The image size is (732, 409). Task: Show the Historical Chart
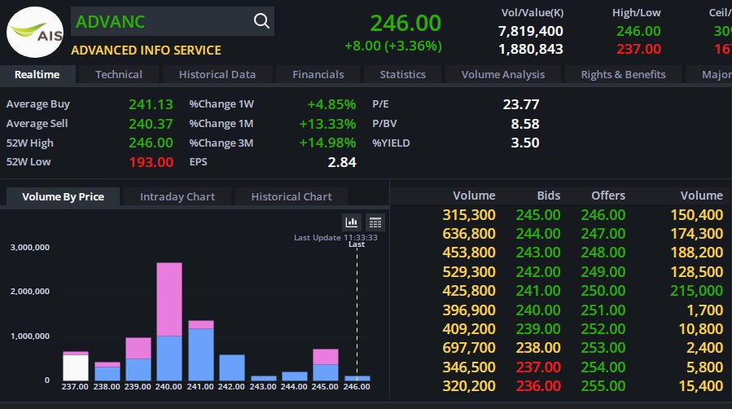point(291,196)
